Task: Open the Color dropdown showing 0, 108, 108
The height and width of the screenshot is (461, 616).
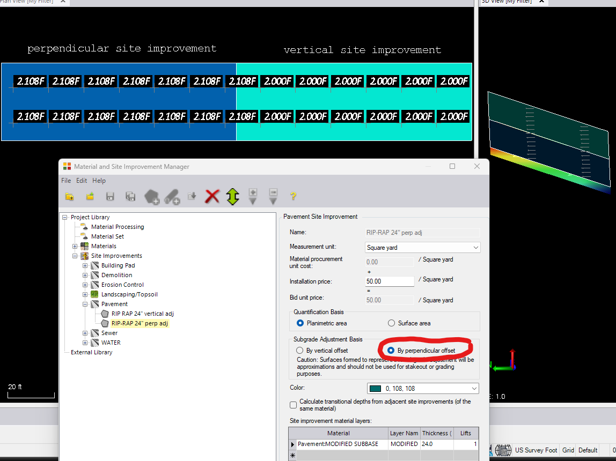Action: (422, 389)
